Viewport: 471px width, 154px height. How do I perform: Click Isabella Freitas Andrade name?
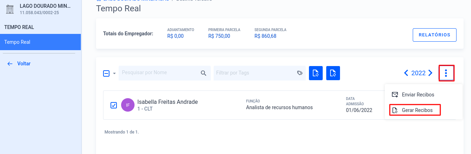(167, 102)
